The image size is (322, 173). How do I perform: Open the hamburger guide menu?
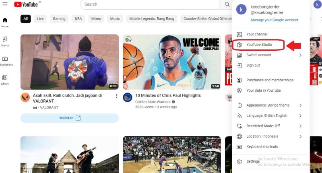[5, 4]
